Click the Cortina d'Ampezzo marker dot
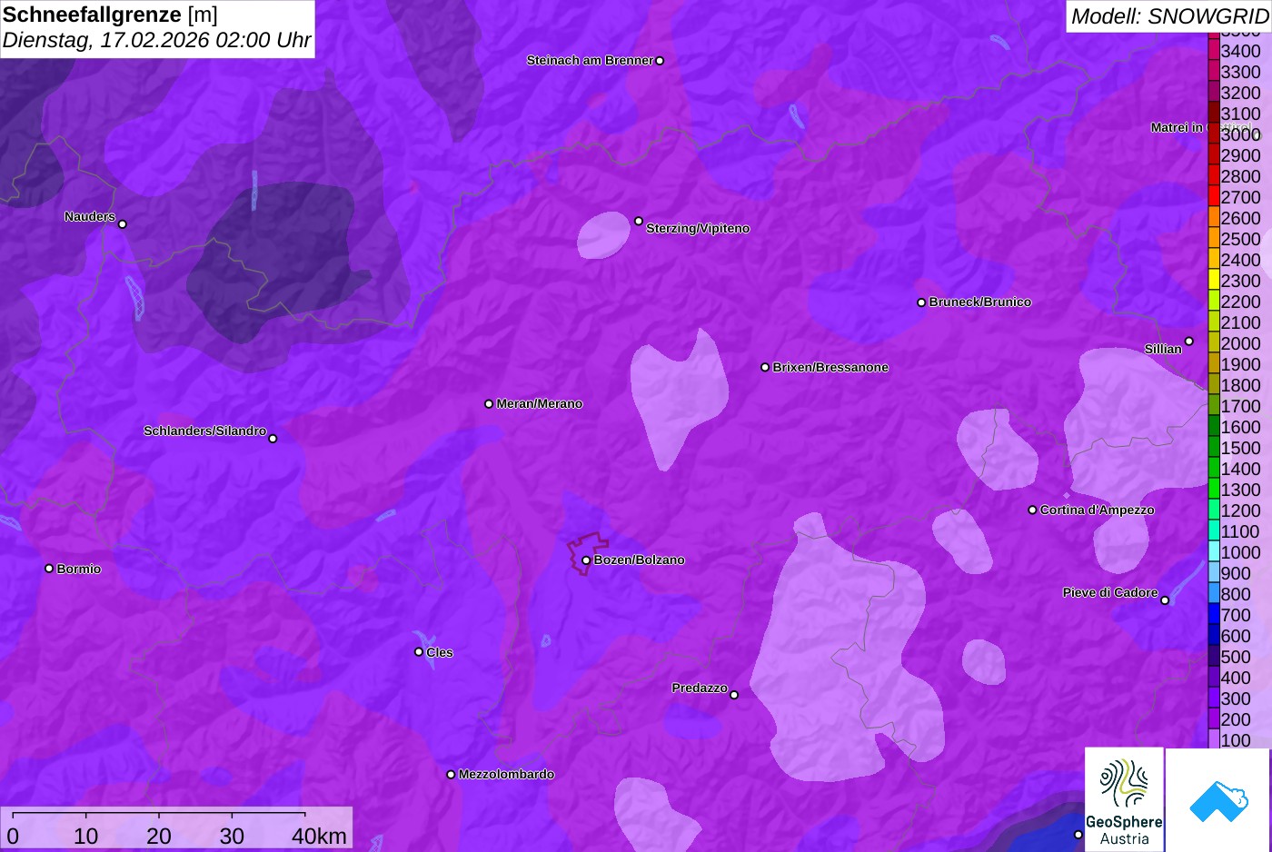Screen dimensions: 1272x852 coord(1032,510)
